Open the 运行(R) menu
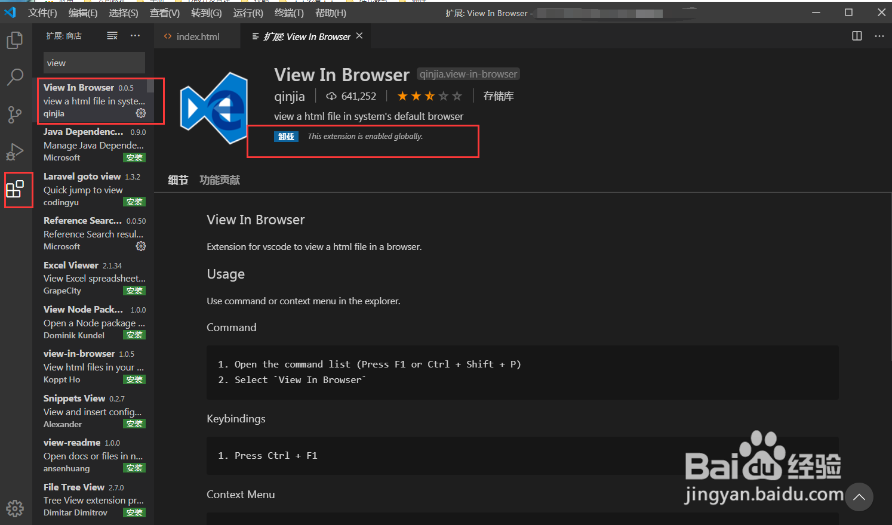Image resolution: width=892 pixels, height=525 pixels. coord(248,13)
